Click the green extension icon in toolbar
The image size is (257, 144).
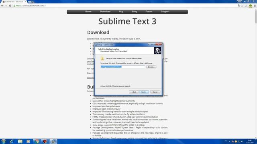(250, 6)
